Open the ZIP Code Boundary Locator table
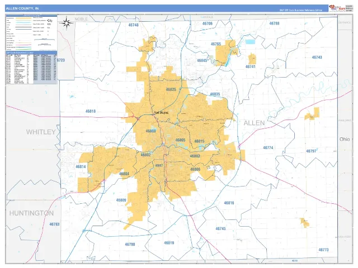 pyautogui.click(x=31, y=68)
